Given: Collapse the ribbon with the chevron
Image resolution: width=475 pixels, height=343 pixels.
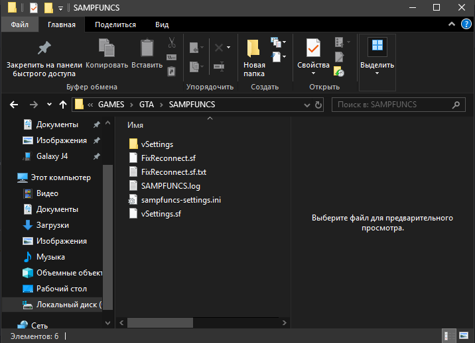Looking at the screenshot, I should click(x=452, y=24).
